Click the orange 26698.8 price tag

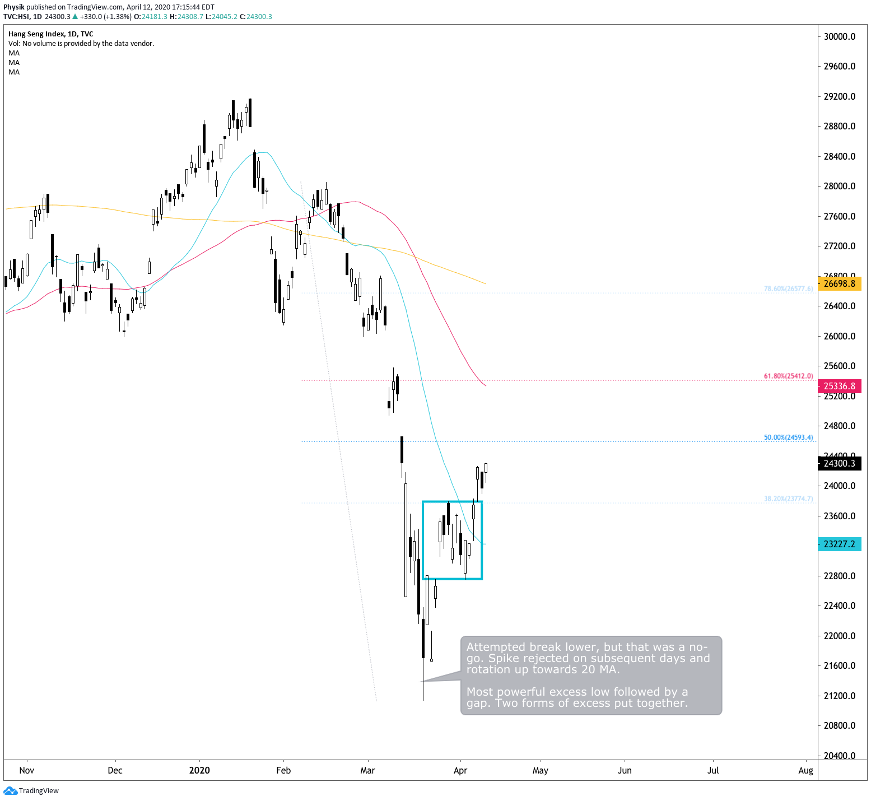(x=840, y=283)
